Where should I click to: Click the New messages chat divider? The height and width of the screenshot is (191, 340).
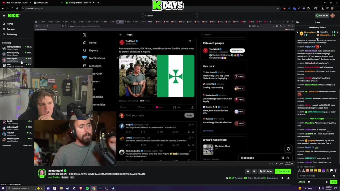pyautogui.click(x=317, y=119)
